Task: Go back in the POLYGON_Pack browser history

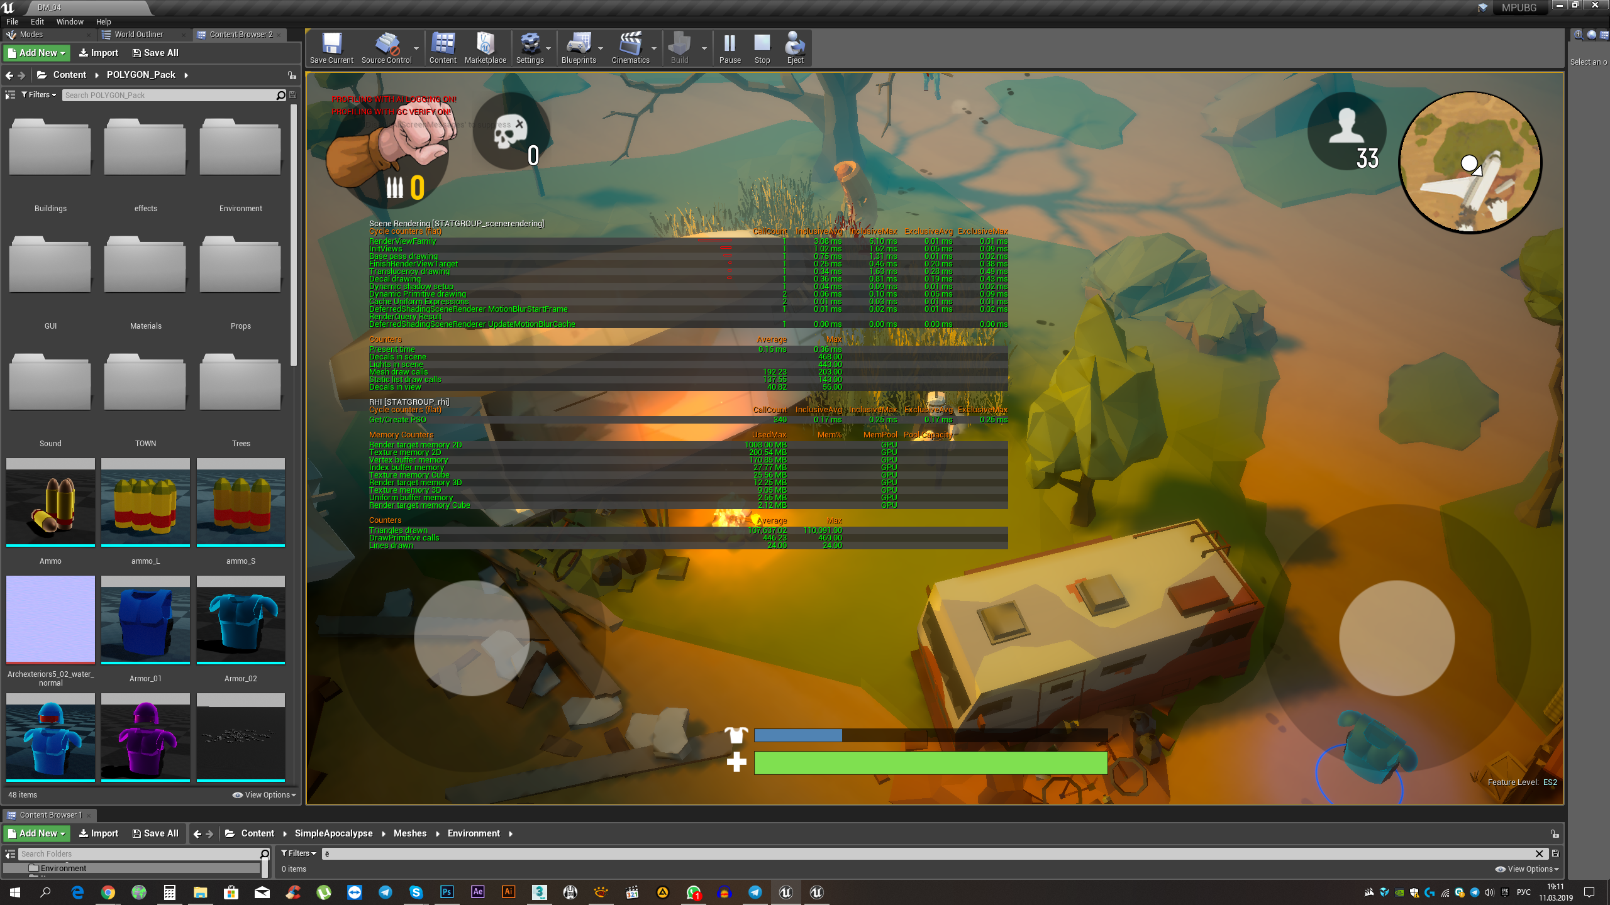Action: click(x=9, y=75)
